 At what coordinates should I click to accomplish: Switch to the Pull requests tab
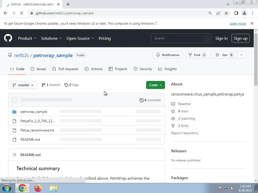click(x=65, y=69)
